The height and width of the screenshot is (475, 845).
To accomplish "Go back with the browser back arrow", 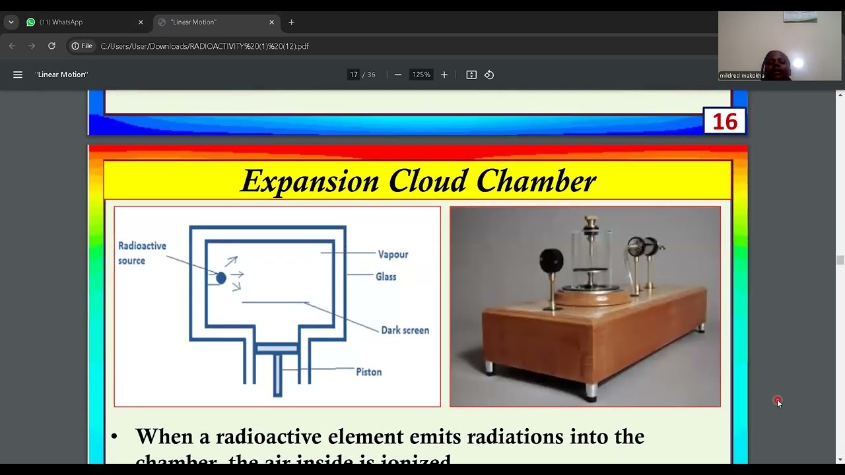I will point(12,46).
